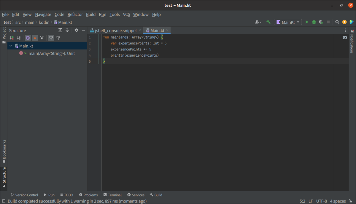The height and width of the screenshot is (204, 356).
Task: Collapse the Main.kt structure node
Action: tap(11, 46)
